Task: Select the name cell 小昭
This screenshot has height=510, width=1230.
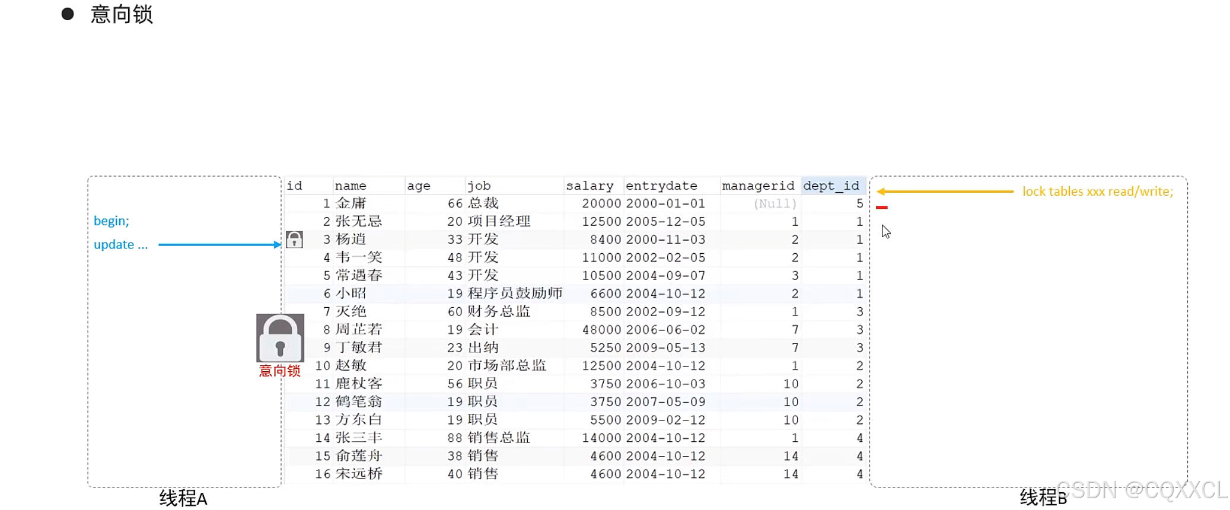Action: pos(351,294)
